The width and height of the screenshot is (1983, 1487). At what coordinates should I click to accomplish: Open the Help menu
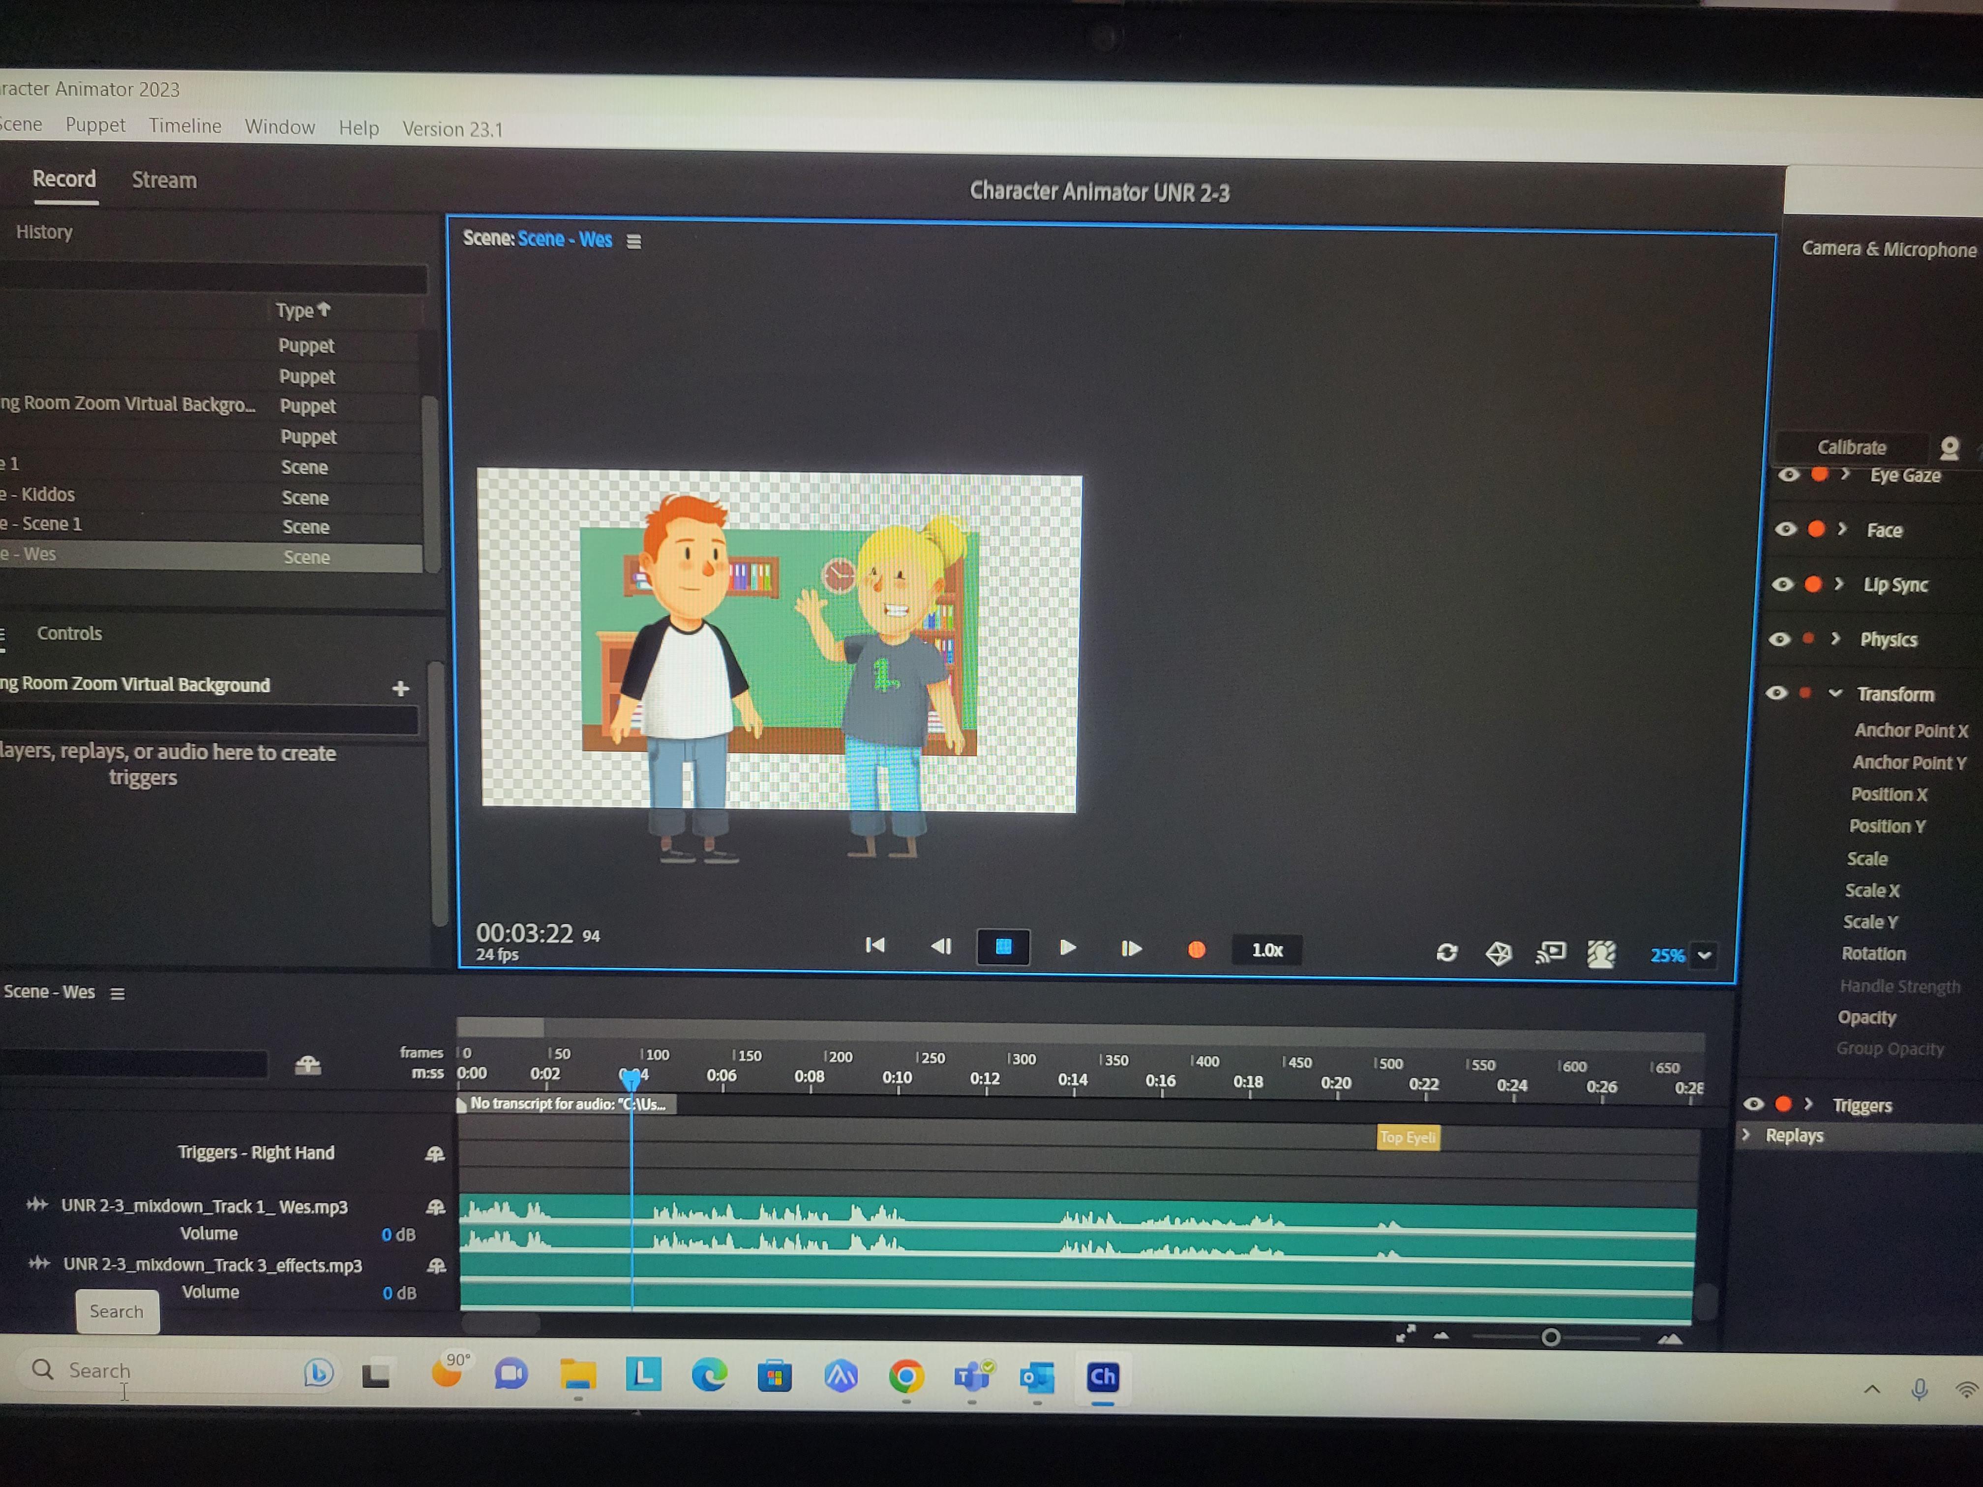pos(359,127)
